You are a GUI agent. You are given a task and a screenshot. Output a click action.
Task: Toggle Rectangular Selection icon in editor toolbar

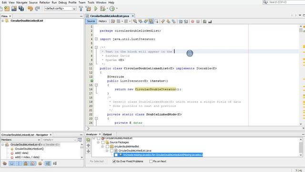pos(156,21)
